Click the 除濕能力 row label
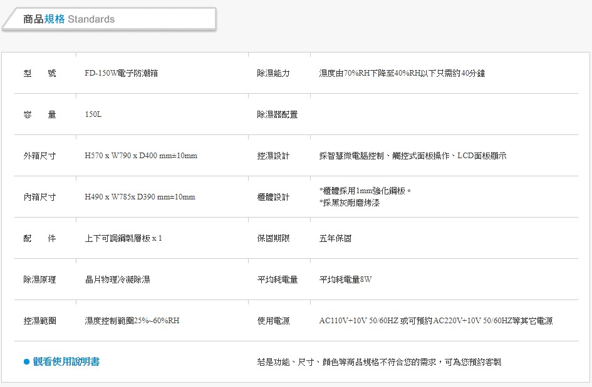This screenshot has width=592, height=387. (x=273, y=73)
